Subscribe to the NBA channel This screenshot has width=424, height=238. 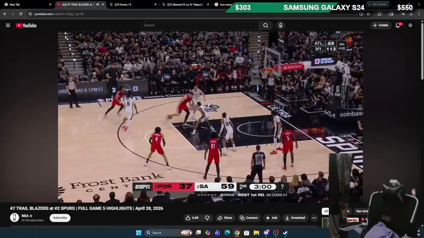click(60, 218)
